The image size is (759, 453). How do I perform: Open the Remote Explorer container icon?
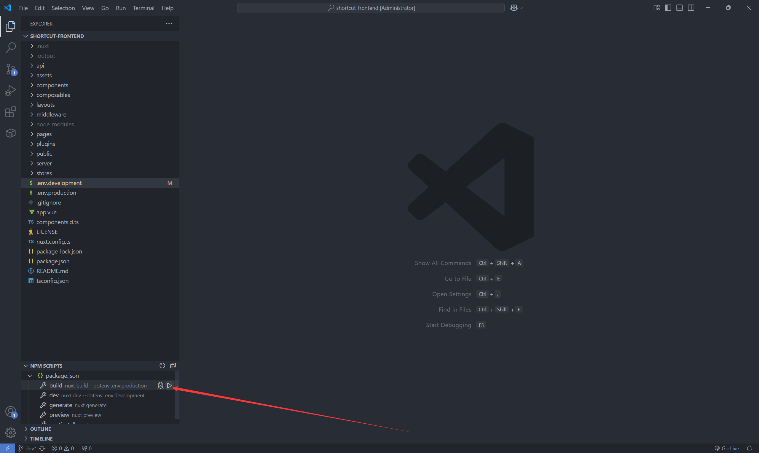tap(11, 133)
